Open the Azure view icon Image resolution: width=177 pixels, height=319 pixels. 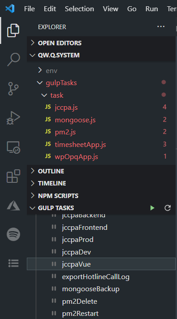point(13,205)
